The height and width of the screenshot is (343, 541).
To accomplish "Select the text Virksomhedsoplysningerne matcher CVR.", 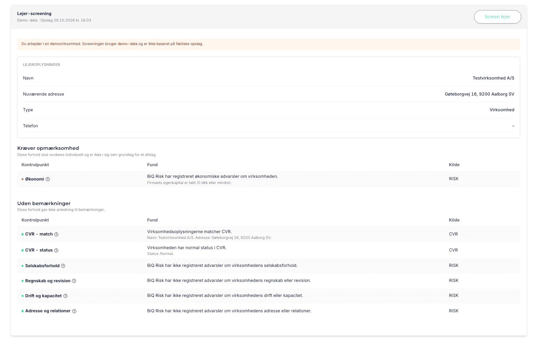I will tap(189, 232).
